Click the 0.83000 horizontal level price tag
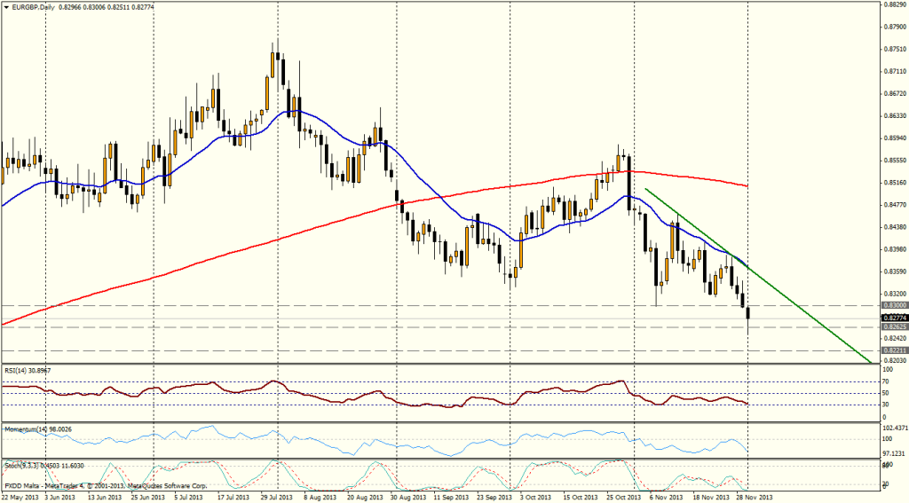Screen dimensions: 909x503 click(x=894, y=304)
